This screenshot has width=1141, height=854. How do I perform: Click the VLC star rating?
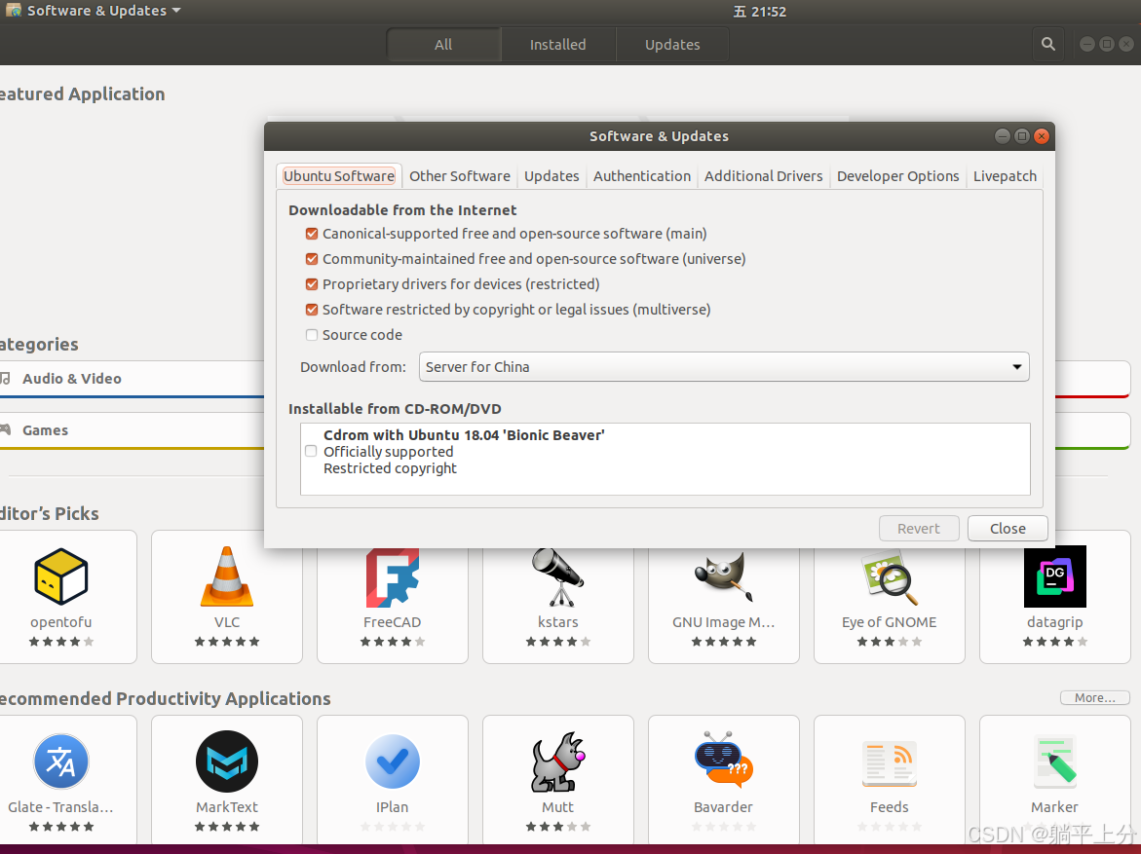coord(227,642)
